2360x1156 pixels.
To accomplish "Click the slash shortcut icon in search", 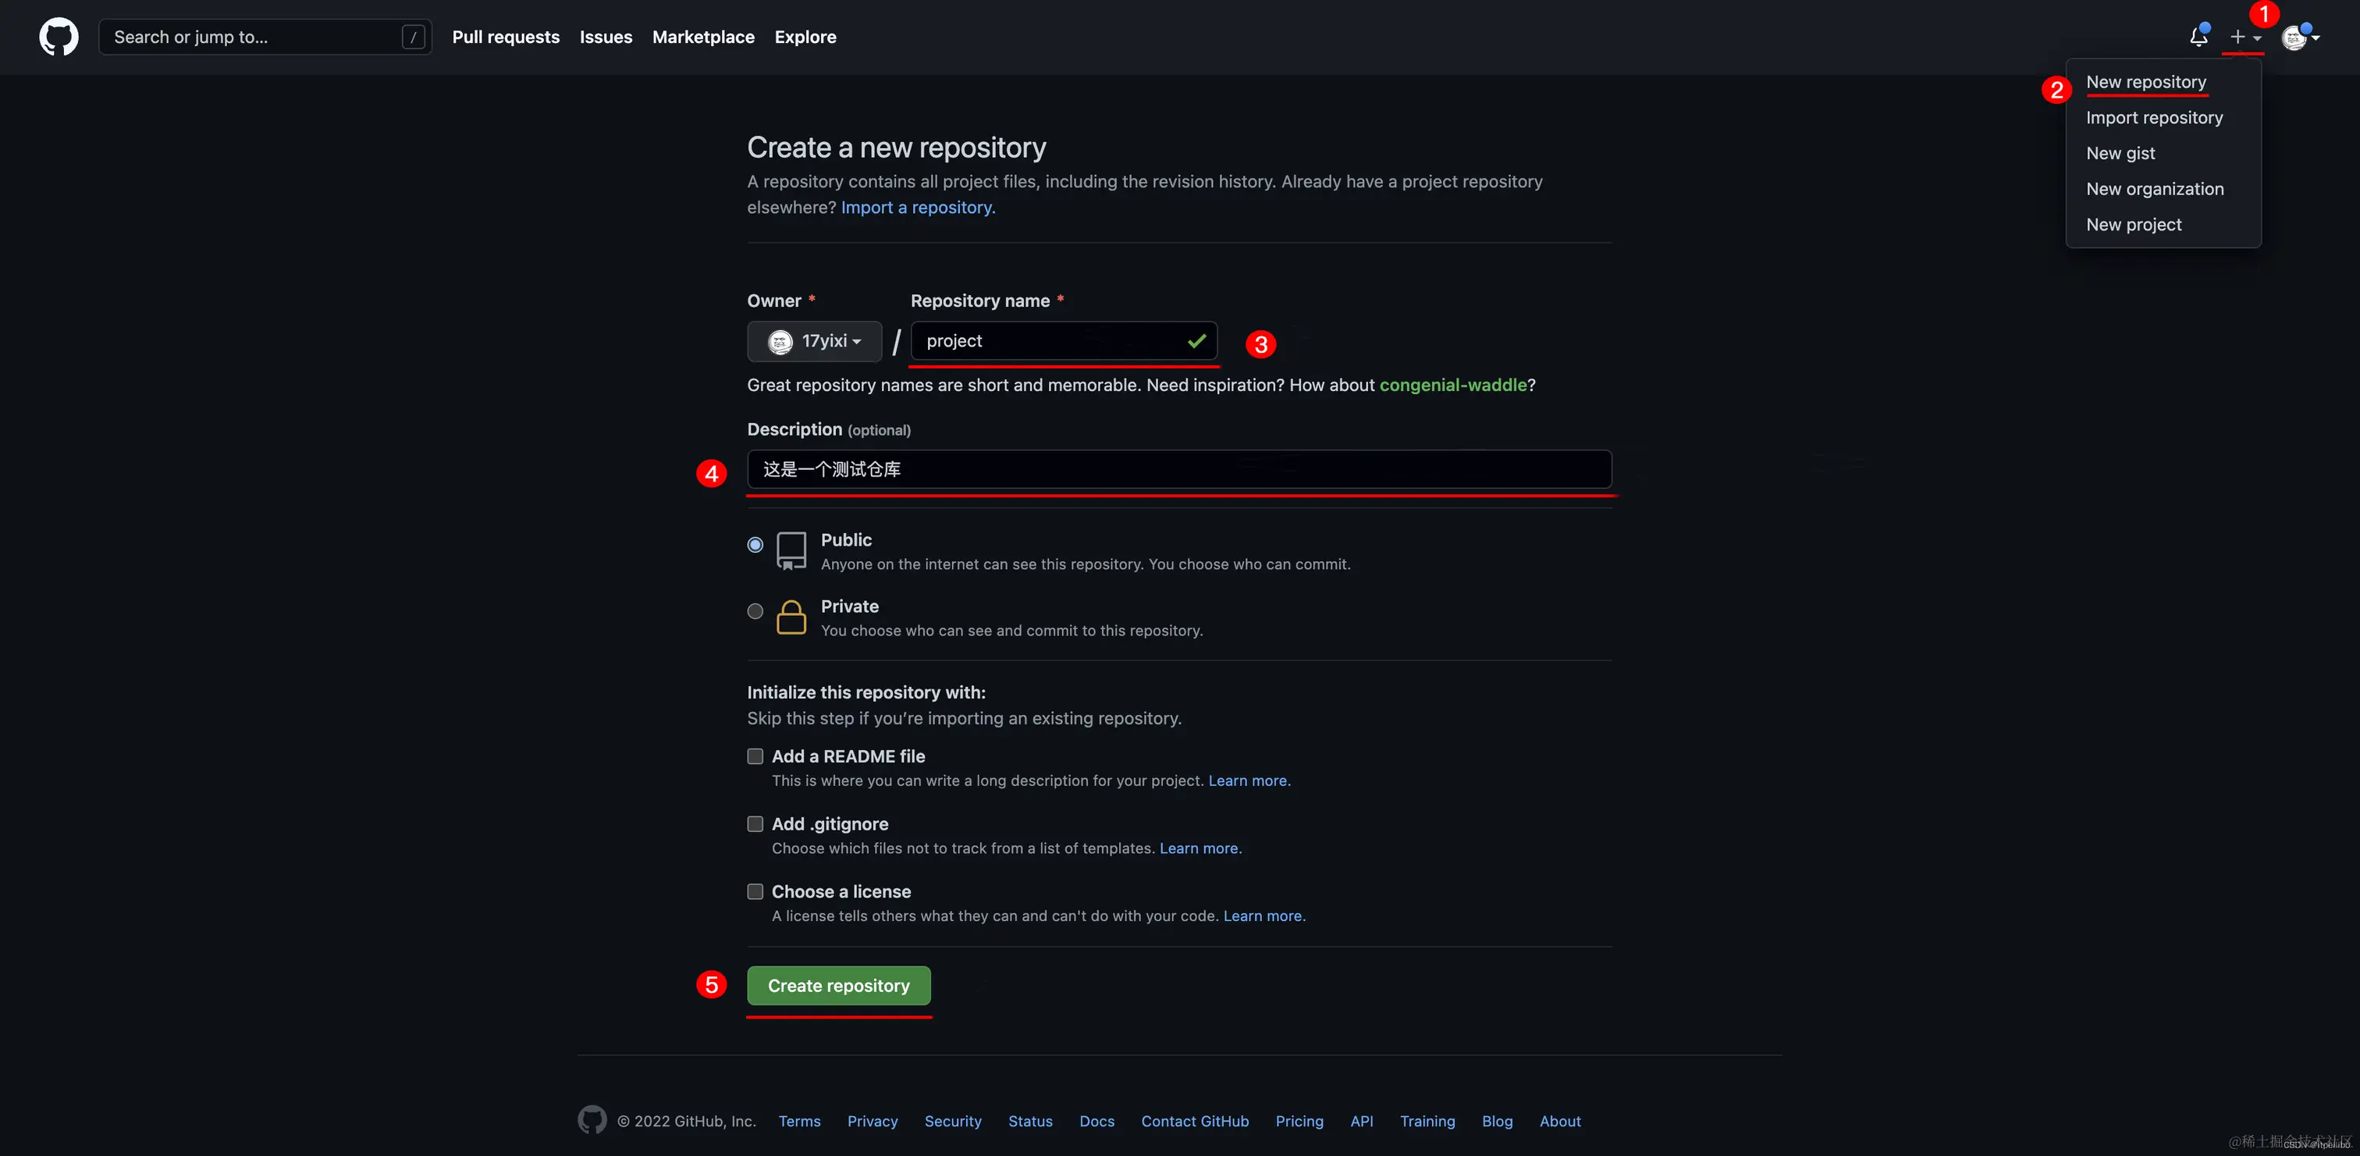I will (x=413, y=37).
